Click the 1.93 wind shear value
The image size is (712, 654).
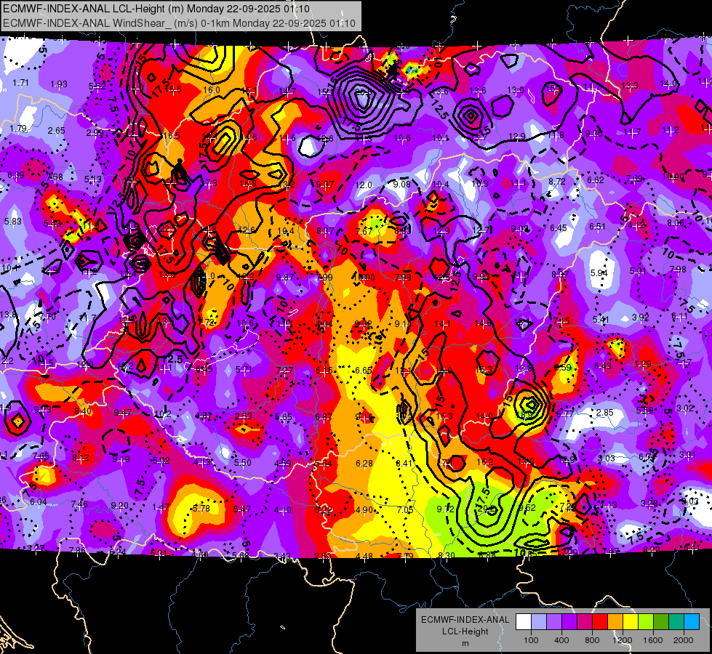tap(59, 84)
